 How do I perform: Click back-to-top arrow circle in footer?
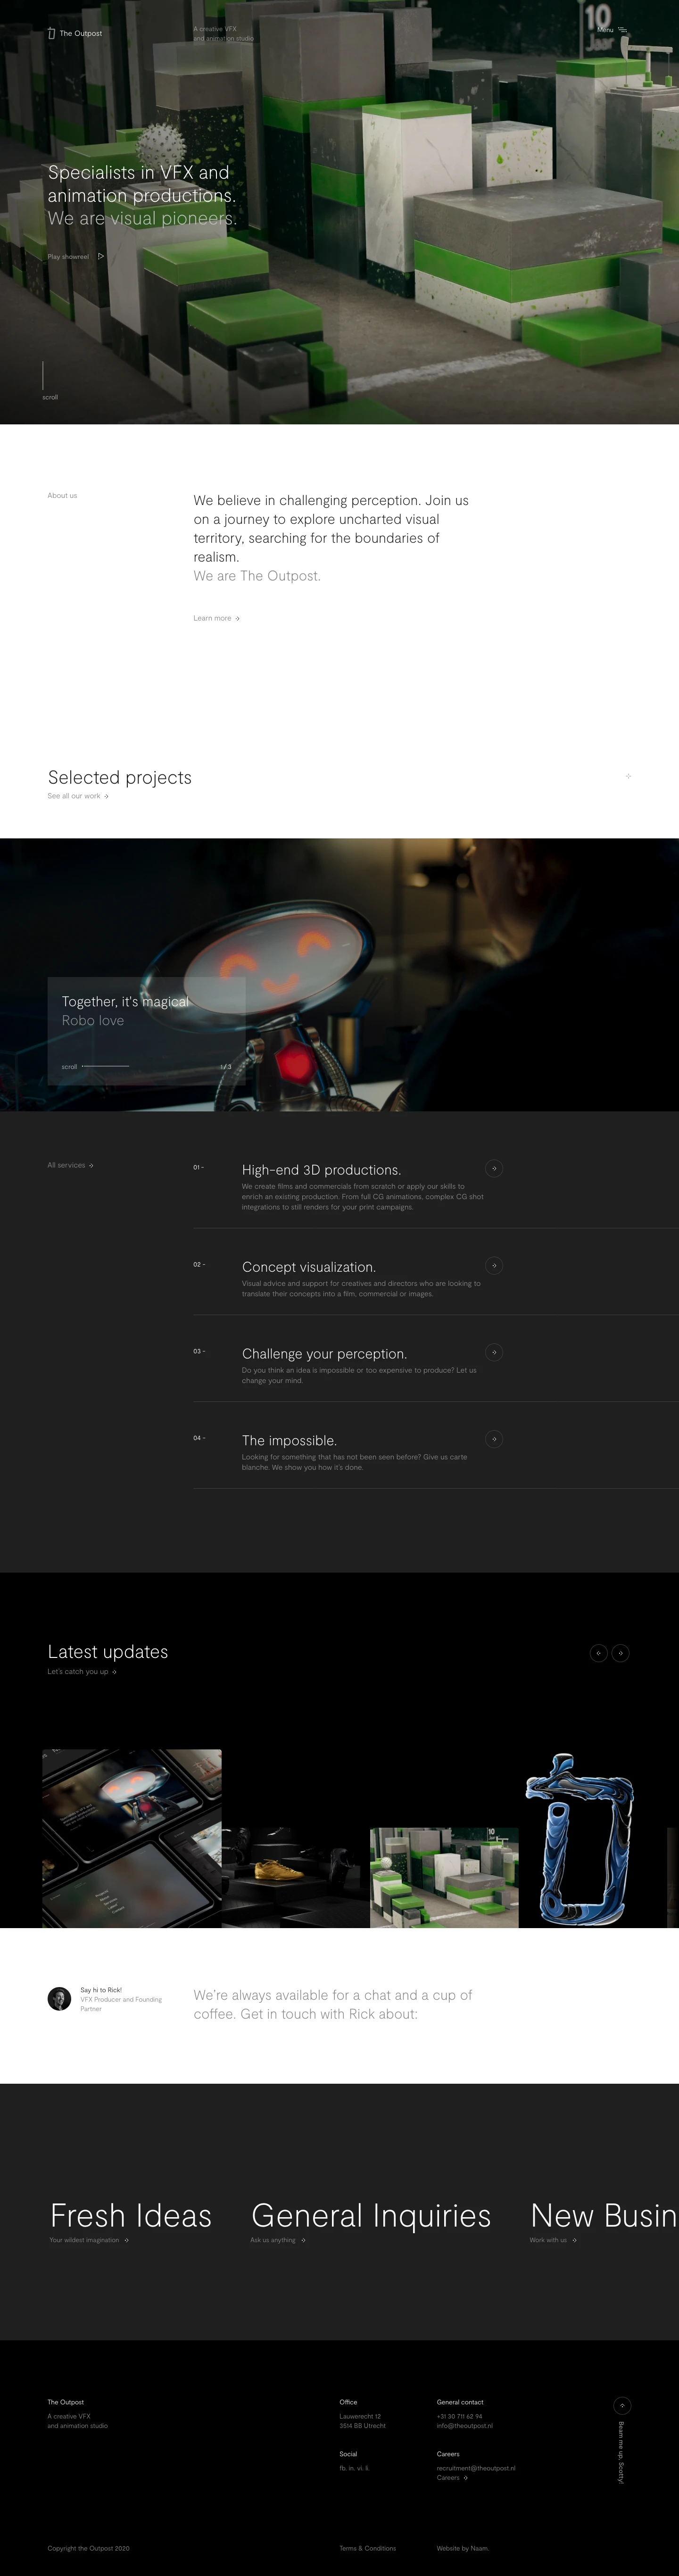[622, 2406]
